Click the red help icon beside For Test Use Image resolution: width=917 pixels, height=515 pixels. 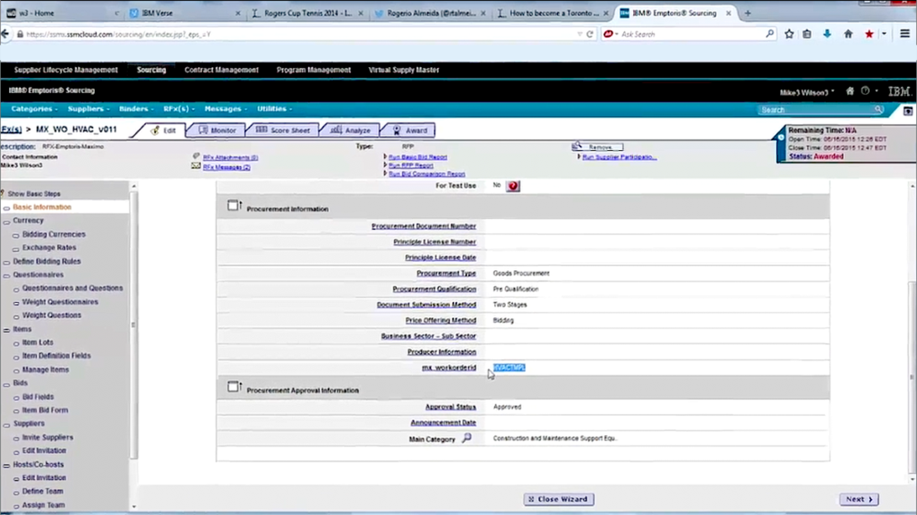(512, 186)
